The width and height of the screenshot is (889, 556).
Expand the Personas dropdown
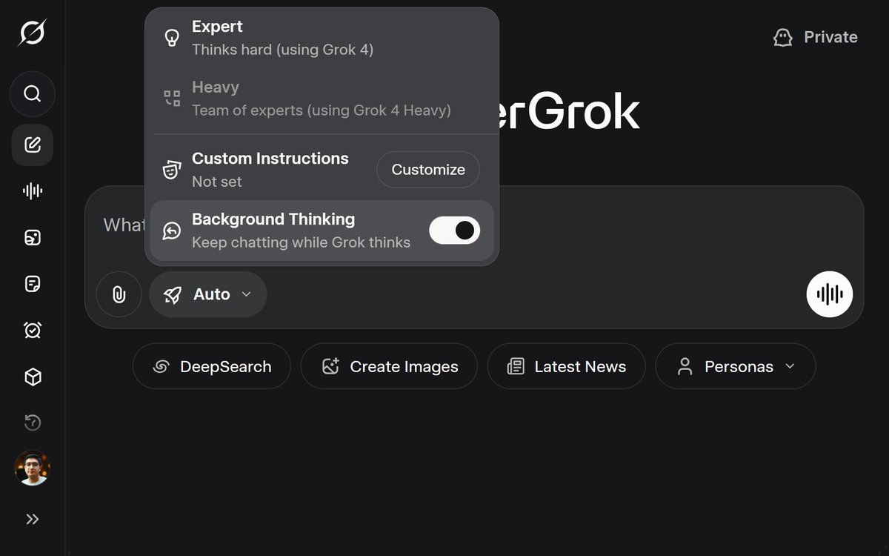pos(736,366)
